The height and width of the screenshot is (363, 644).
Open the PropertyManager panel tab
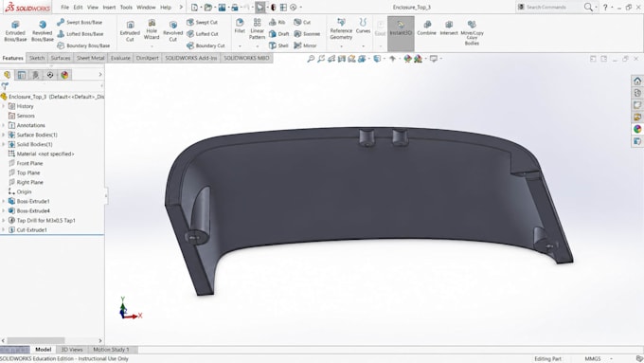tap(22, 75)
